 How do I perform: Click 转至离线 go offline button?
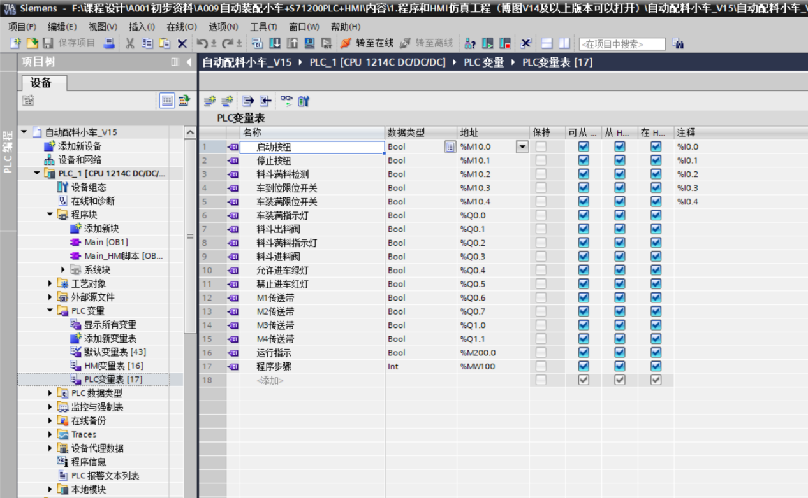coord(427,43)
